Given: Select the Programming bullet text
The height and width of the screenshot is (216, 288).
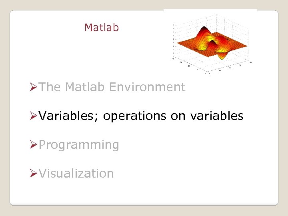Looking at the screenshot, I should [79, 145].
